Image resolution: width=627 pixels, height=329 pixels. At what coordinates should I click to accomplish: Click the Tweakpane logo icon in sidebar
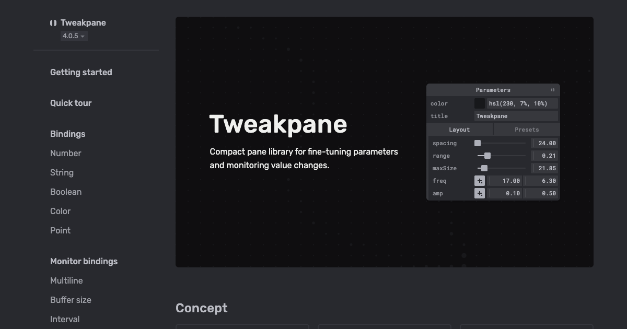(53, 23)
